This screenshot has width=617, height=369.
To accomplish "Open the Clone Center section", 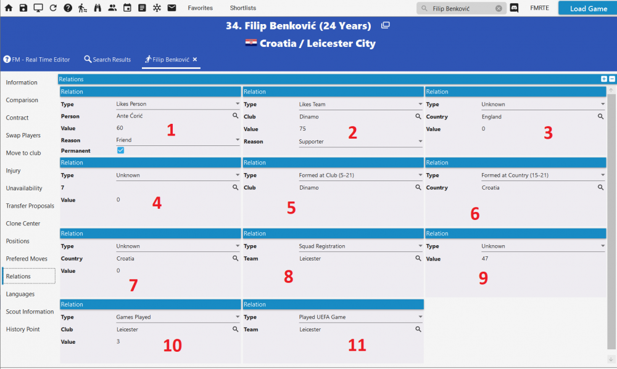I will 23,223.
